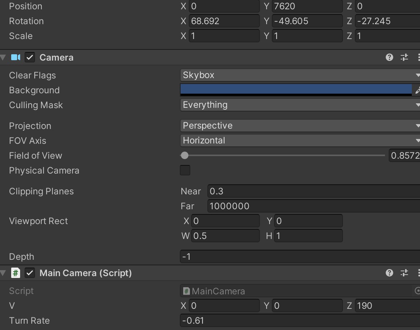The width and height of the screenshot is (420, 330).
Task: Collapse the Main Camera script foldout
Action: click(3, 274)
